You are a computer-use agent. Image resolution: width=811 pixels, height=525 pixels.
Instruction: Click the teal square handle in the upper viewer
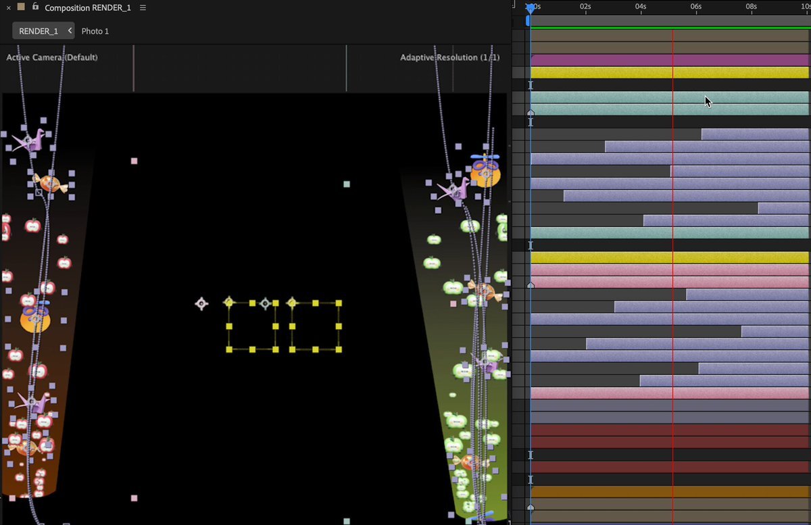click(347, 184)
